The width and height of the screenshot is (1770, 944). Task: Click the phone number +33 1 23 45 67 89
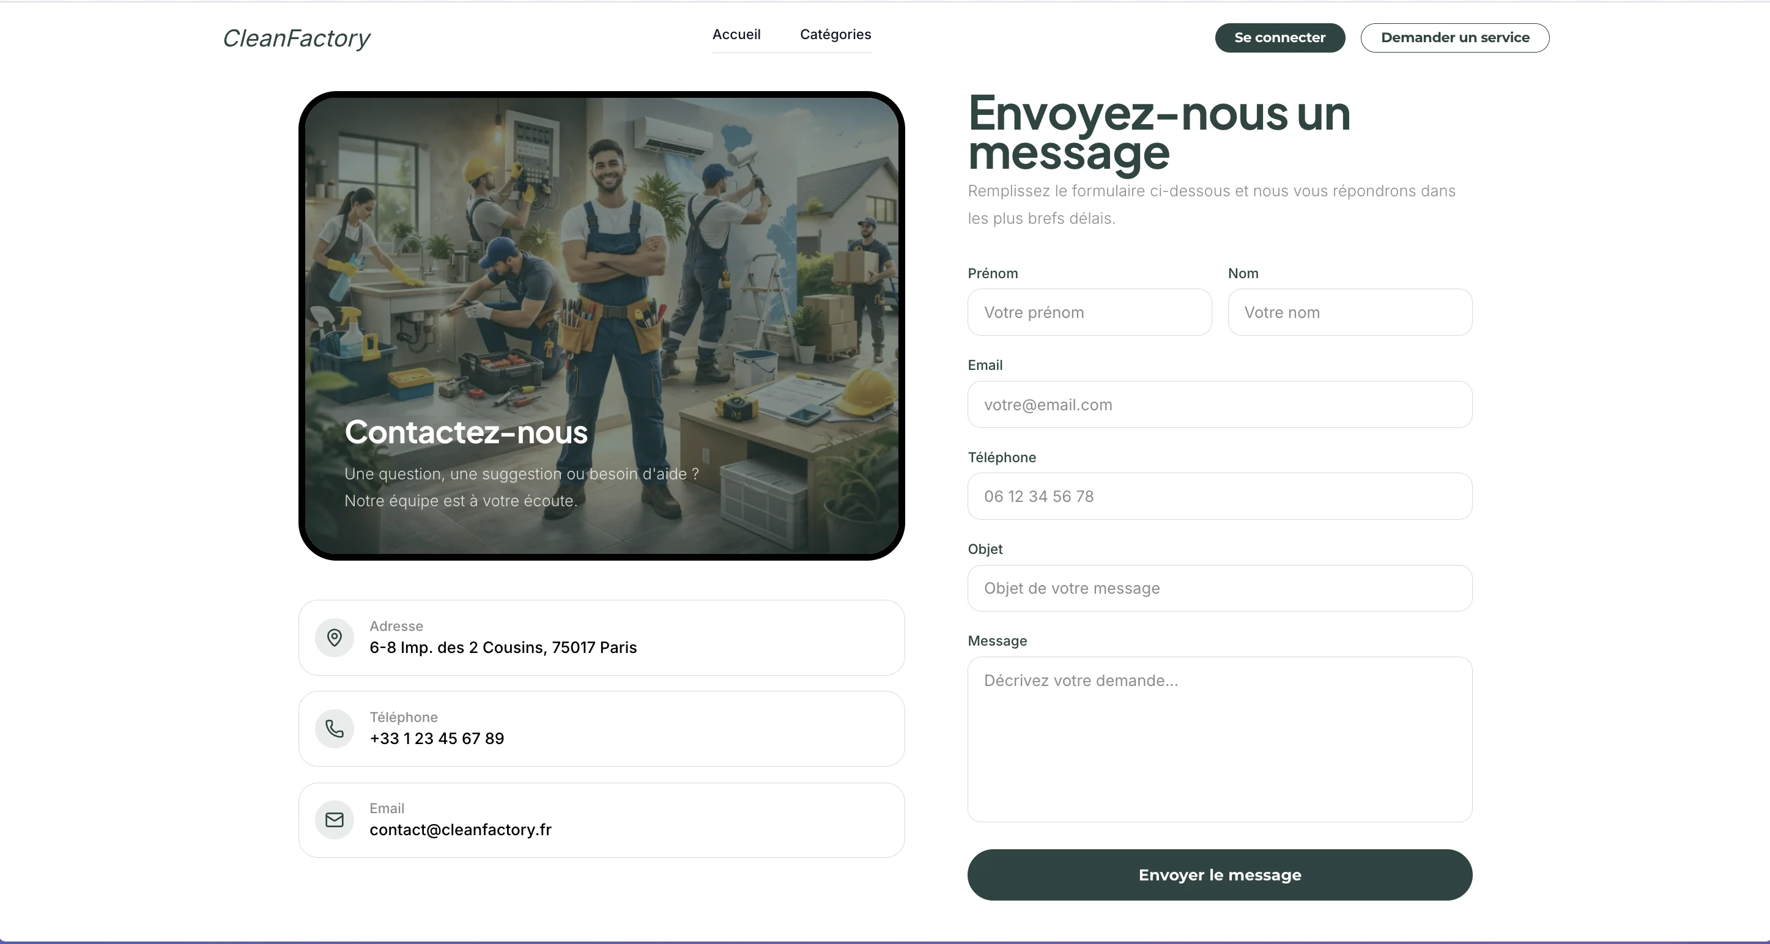click(x=436, y=739)
